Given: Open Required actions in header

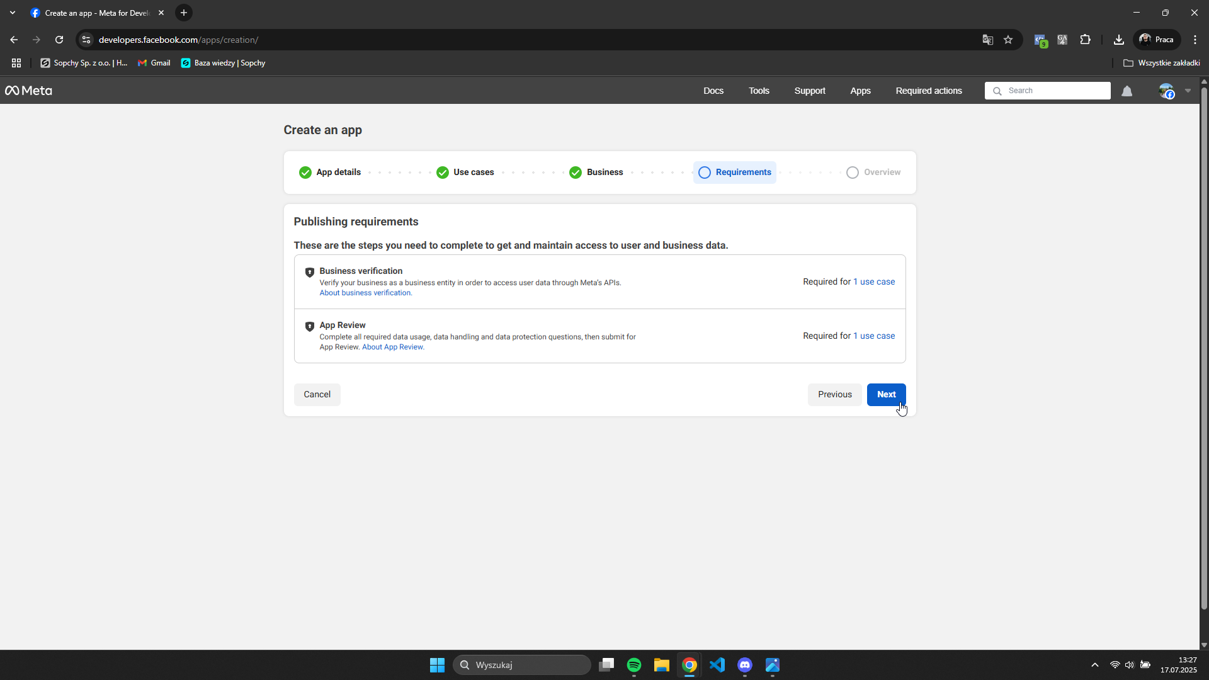Looking at the screenshot, I should click(928, 91).
